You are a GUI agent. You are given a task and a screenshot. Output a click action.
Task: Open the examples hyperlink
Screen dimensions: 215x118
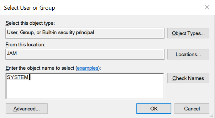coord(88,68)
